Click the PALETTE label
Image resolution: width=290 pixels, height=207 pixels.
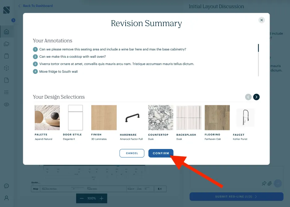pos(41,135)
